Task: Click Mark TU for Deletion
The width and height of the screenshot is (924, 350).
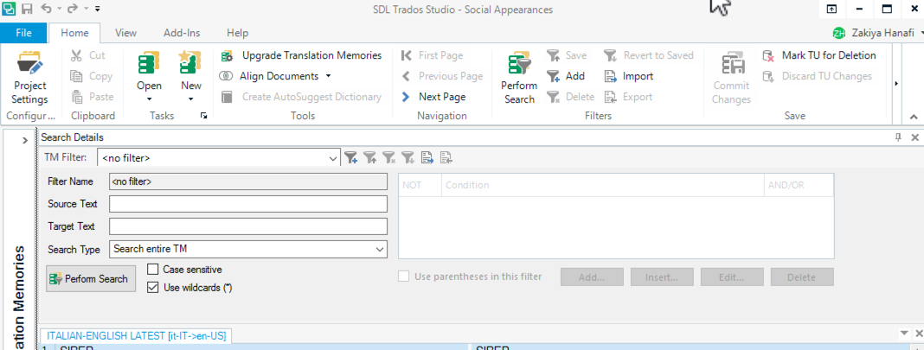Action: pos(819,55)
